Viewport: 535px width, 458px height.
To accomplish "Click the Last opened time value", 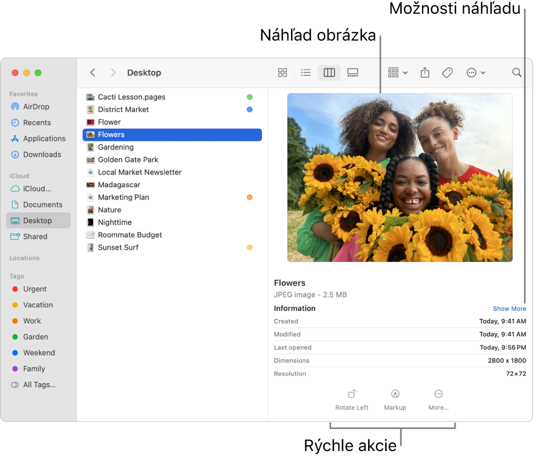I will click(503, 348).
